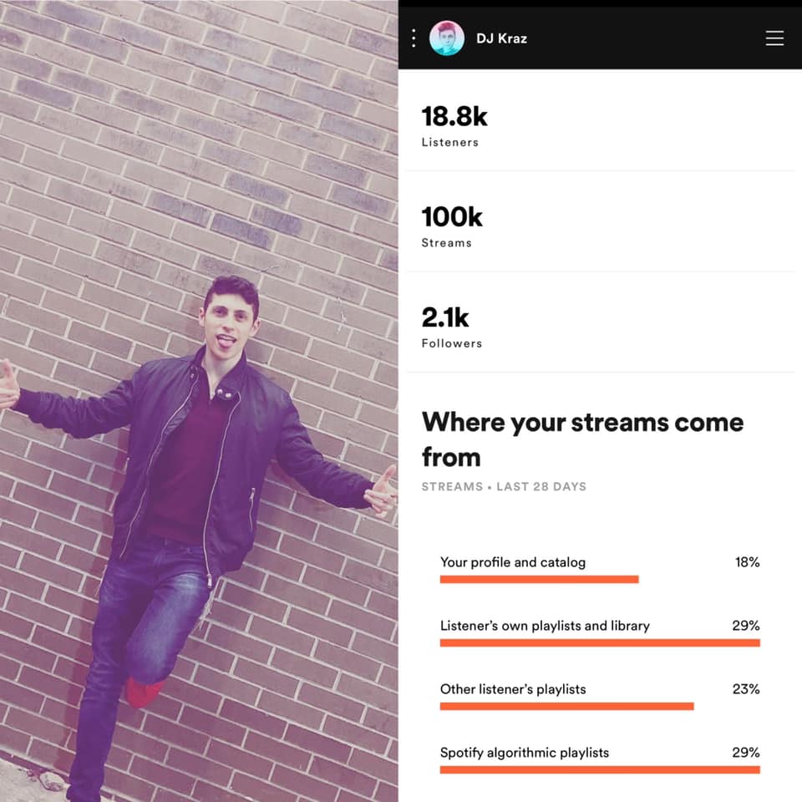This screenshot has width=802, height=802.
Task: Click the 'Streams • Last 28 days' subtitle
Action: coord(504,486)
